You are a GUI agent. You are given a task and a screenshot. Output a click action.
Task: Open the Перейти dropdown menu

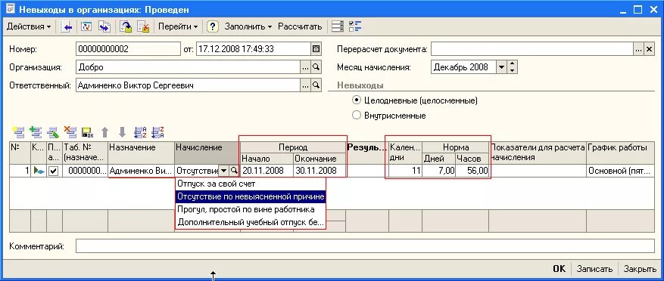click(178, 26)
